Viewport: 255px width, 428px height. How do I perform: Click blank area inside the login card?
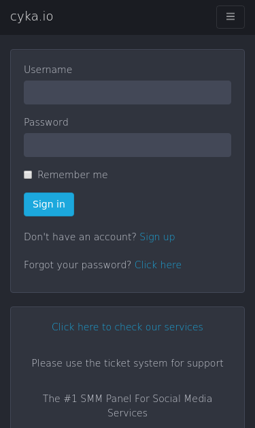[x=163, y=205]
